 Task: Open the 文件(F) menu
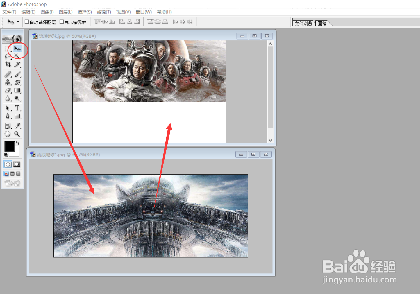point(9,12)
